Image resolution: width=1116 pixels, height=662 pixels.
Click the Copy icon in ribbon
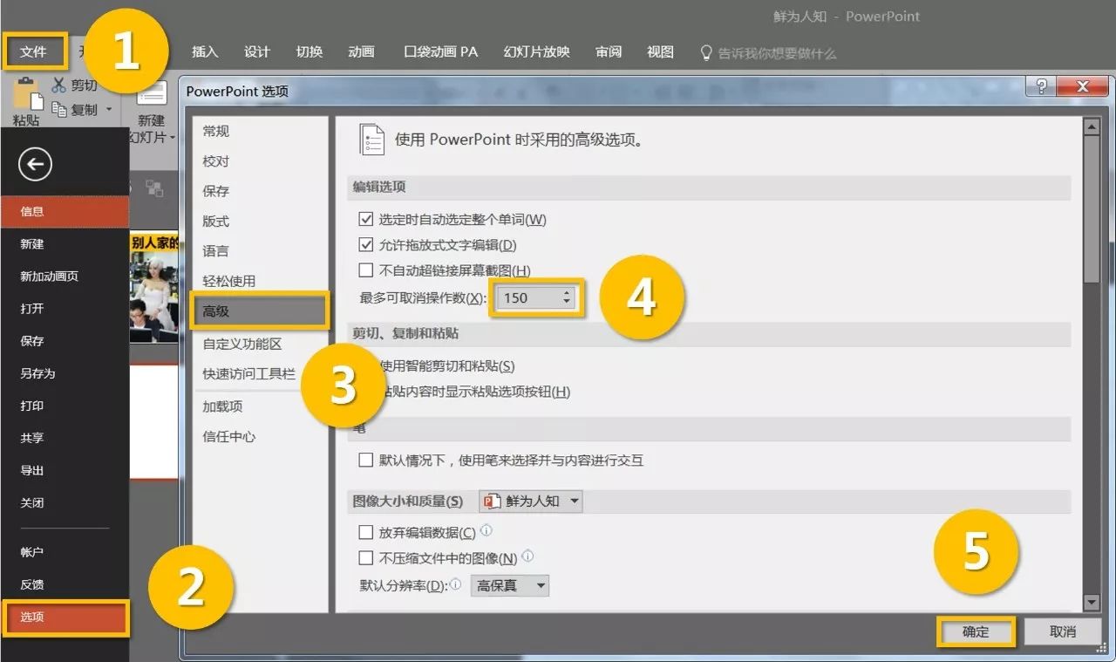point(59,109)
